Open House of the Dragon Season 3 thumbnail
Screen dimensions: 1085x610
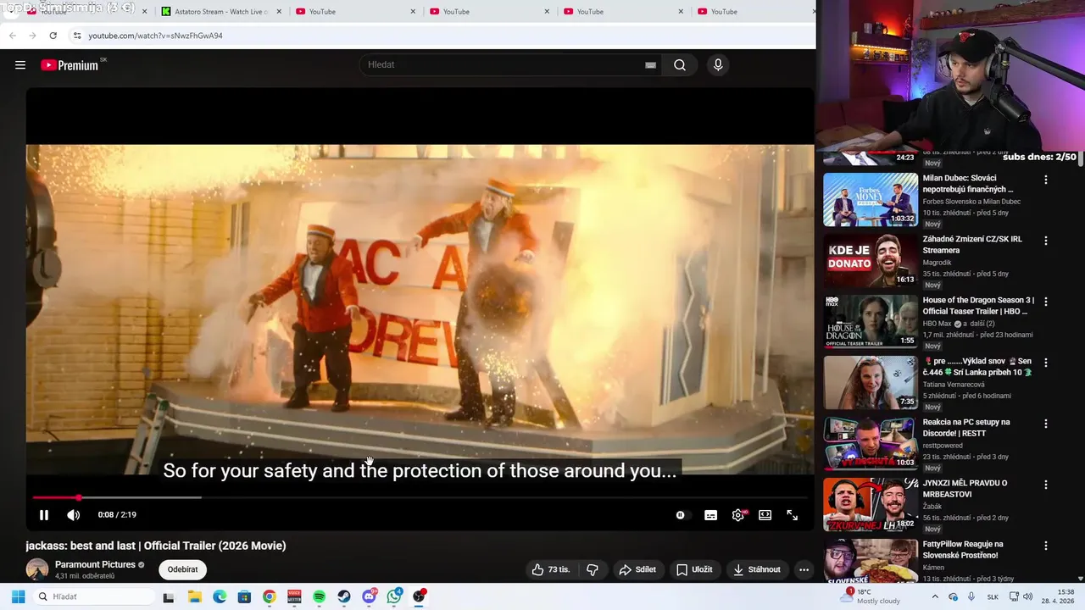click(871, 322)
